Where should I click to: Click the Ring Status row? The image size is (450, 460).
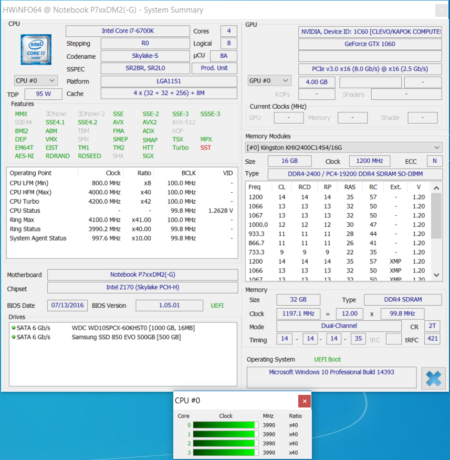122,229
